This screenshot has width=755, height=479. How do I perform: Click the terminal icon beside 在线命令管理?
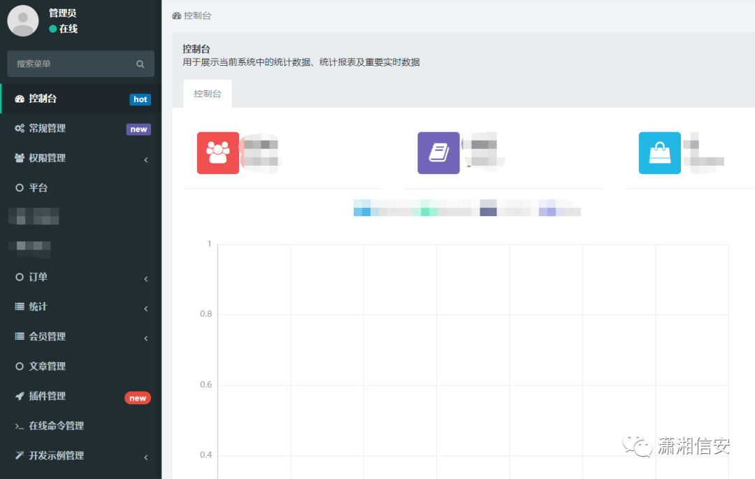tap(19, 425)
